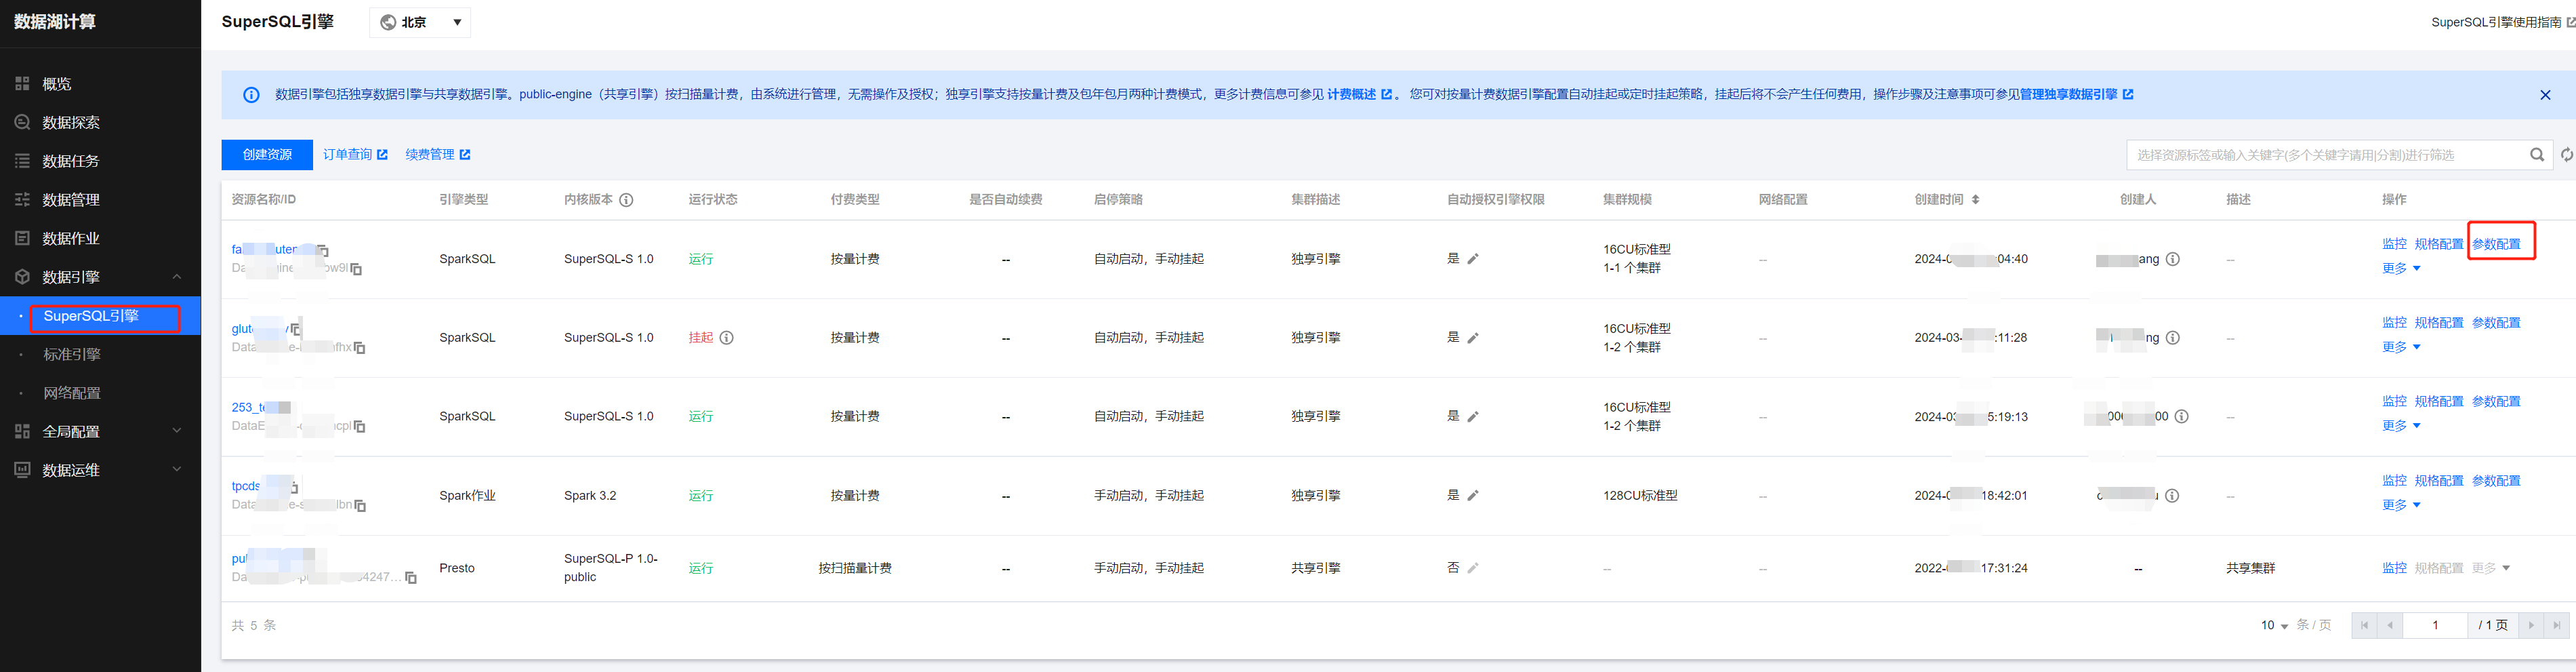Open the page size dropdown
This screenshot has width=2576, height=672.
(x=2274, y=626)
